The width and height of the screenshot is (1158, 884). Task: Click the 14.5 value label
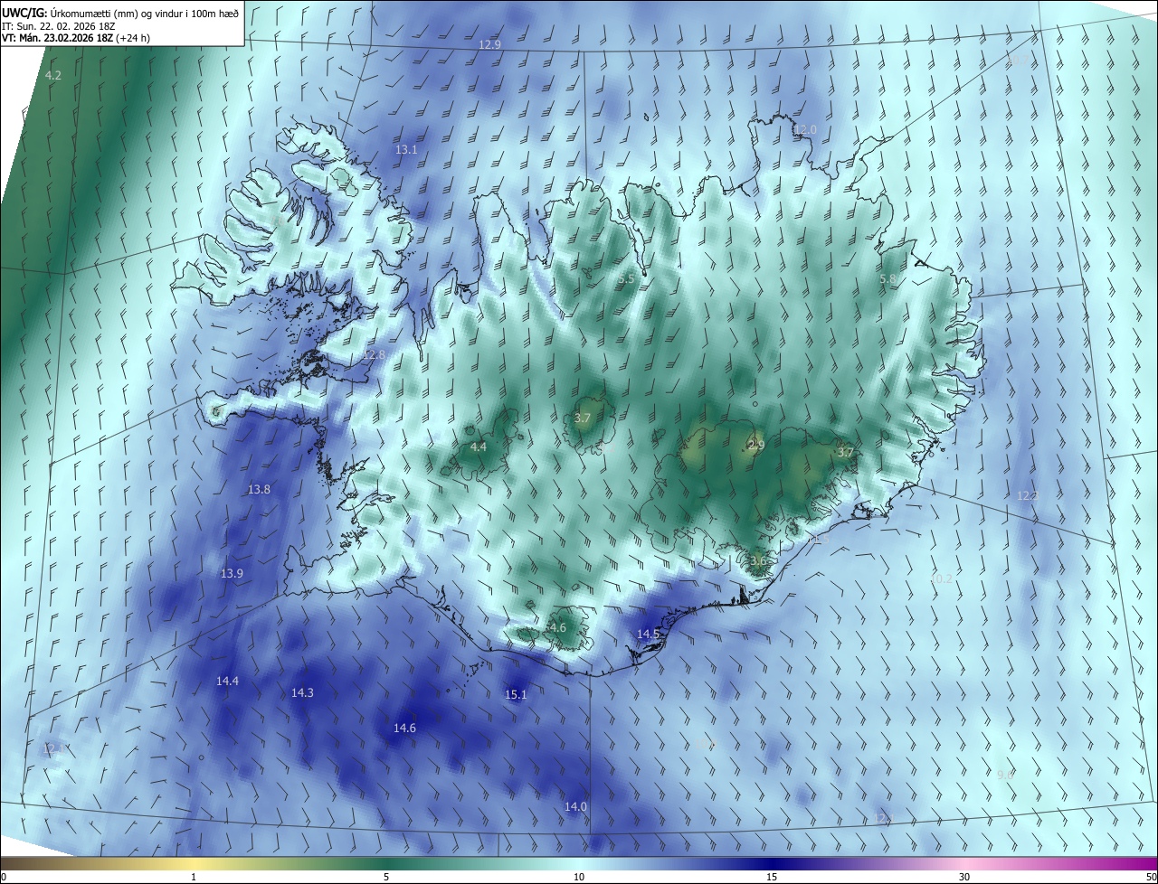649,635
